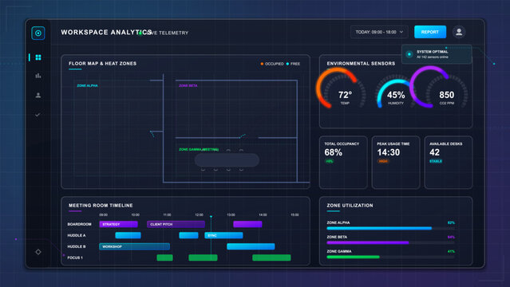Open the Available Desks 42 card
Viewport: 510px width, 287px height.
[x=449, y=163]
